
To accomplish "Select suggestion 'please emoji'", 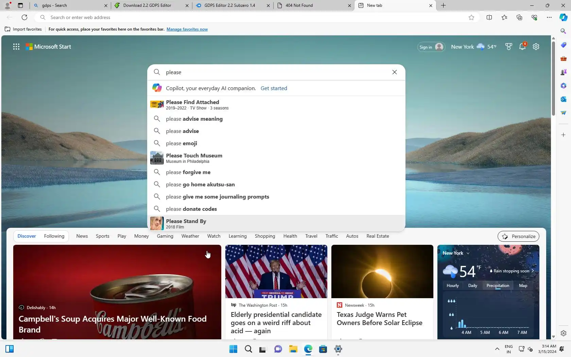I will [x=276, y=143].
